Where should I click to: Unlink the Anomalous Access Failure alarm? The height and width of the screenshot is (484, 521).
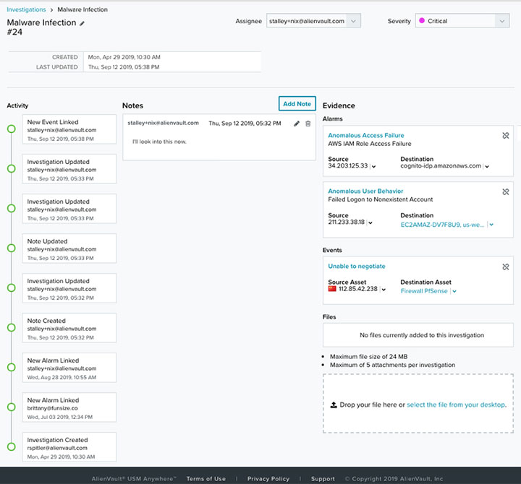click(x=505, y=135)
